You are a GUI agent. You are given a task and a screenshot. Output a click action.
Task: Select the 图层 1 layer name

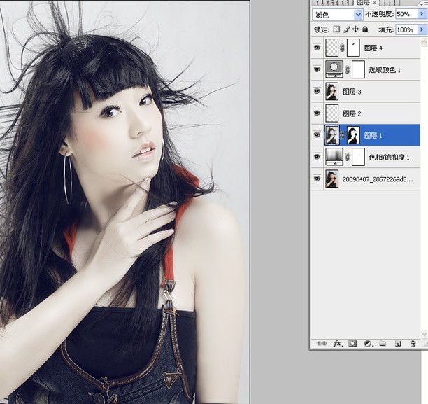(x=373, y=135)
